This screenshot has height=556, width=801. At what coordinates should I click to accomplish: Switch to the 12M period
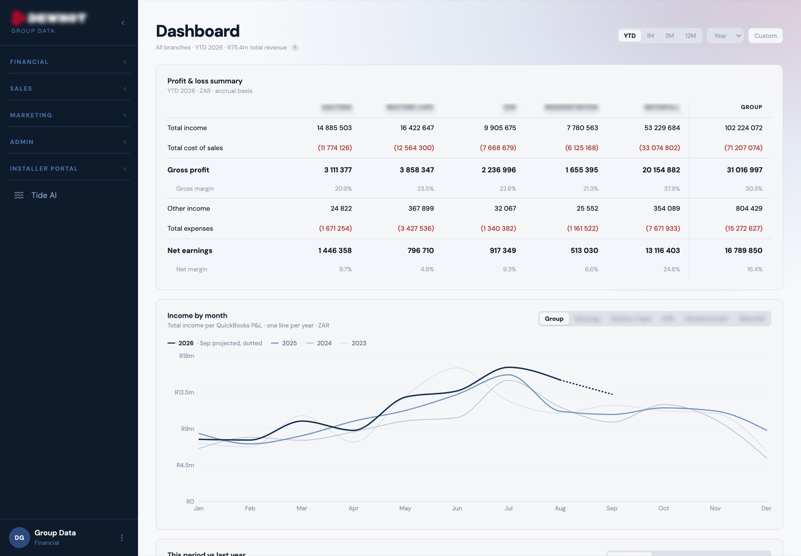click(x=690, y=36)
